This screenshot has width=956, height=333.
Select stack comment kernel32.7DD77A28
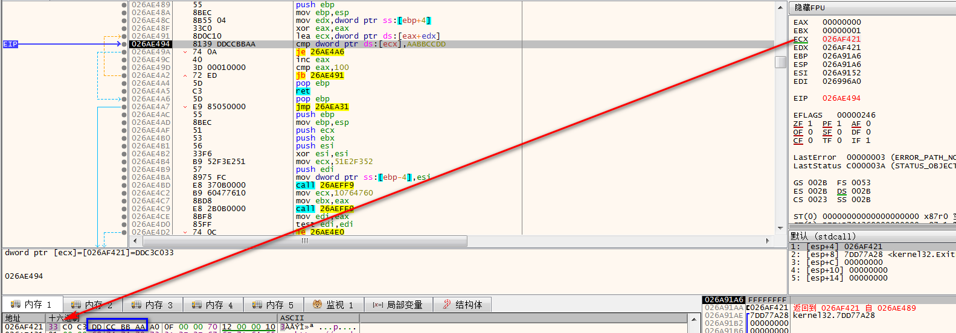pos(834,316)
